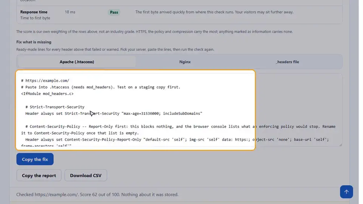Click the Pass badge for Response time
Viewport: 363px width, 204px height.
[114, 12]
